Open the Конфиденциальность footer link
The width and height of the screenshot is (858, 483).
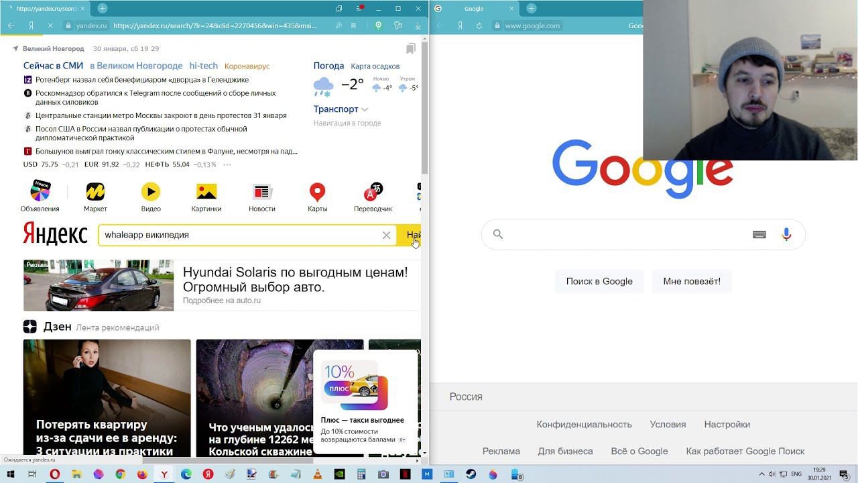pos(584,425)
